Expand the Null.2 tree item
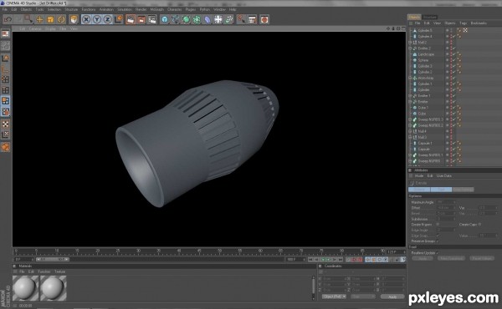The image size is (502, 309). [410, 43]
